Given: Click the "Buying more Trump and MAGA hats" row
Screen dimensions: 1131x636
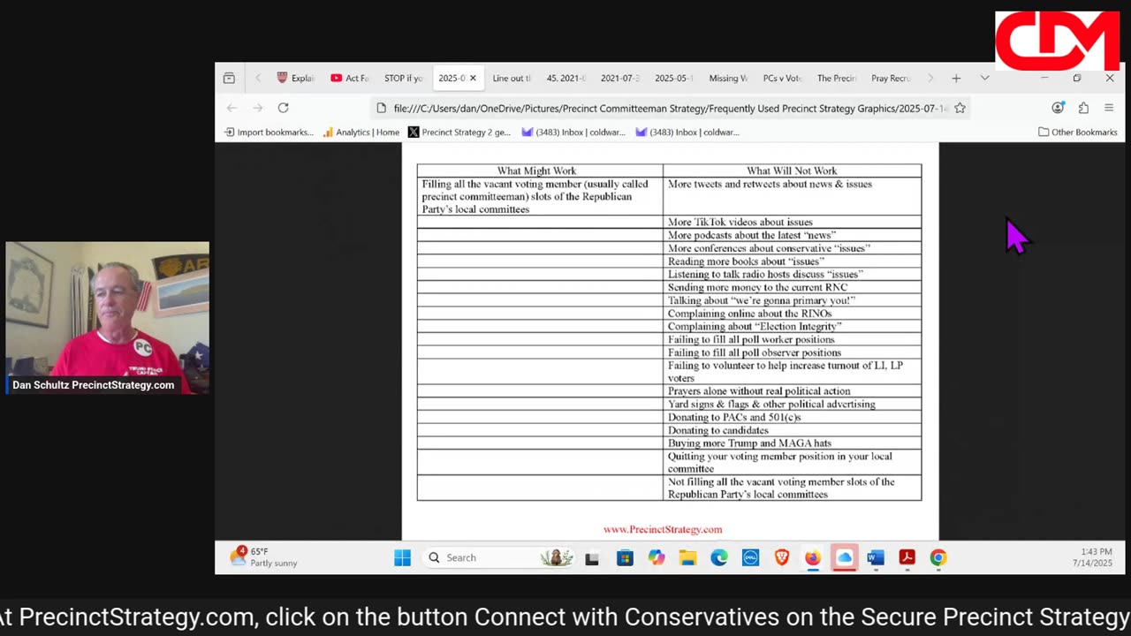Looking at the screenshot, I should 792,443.
